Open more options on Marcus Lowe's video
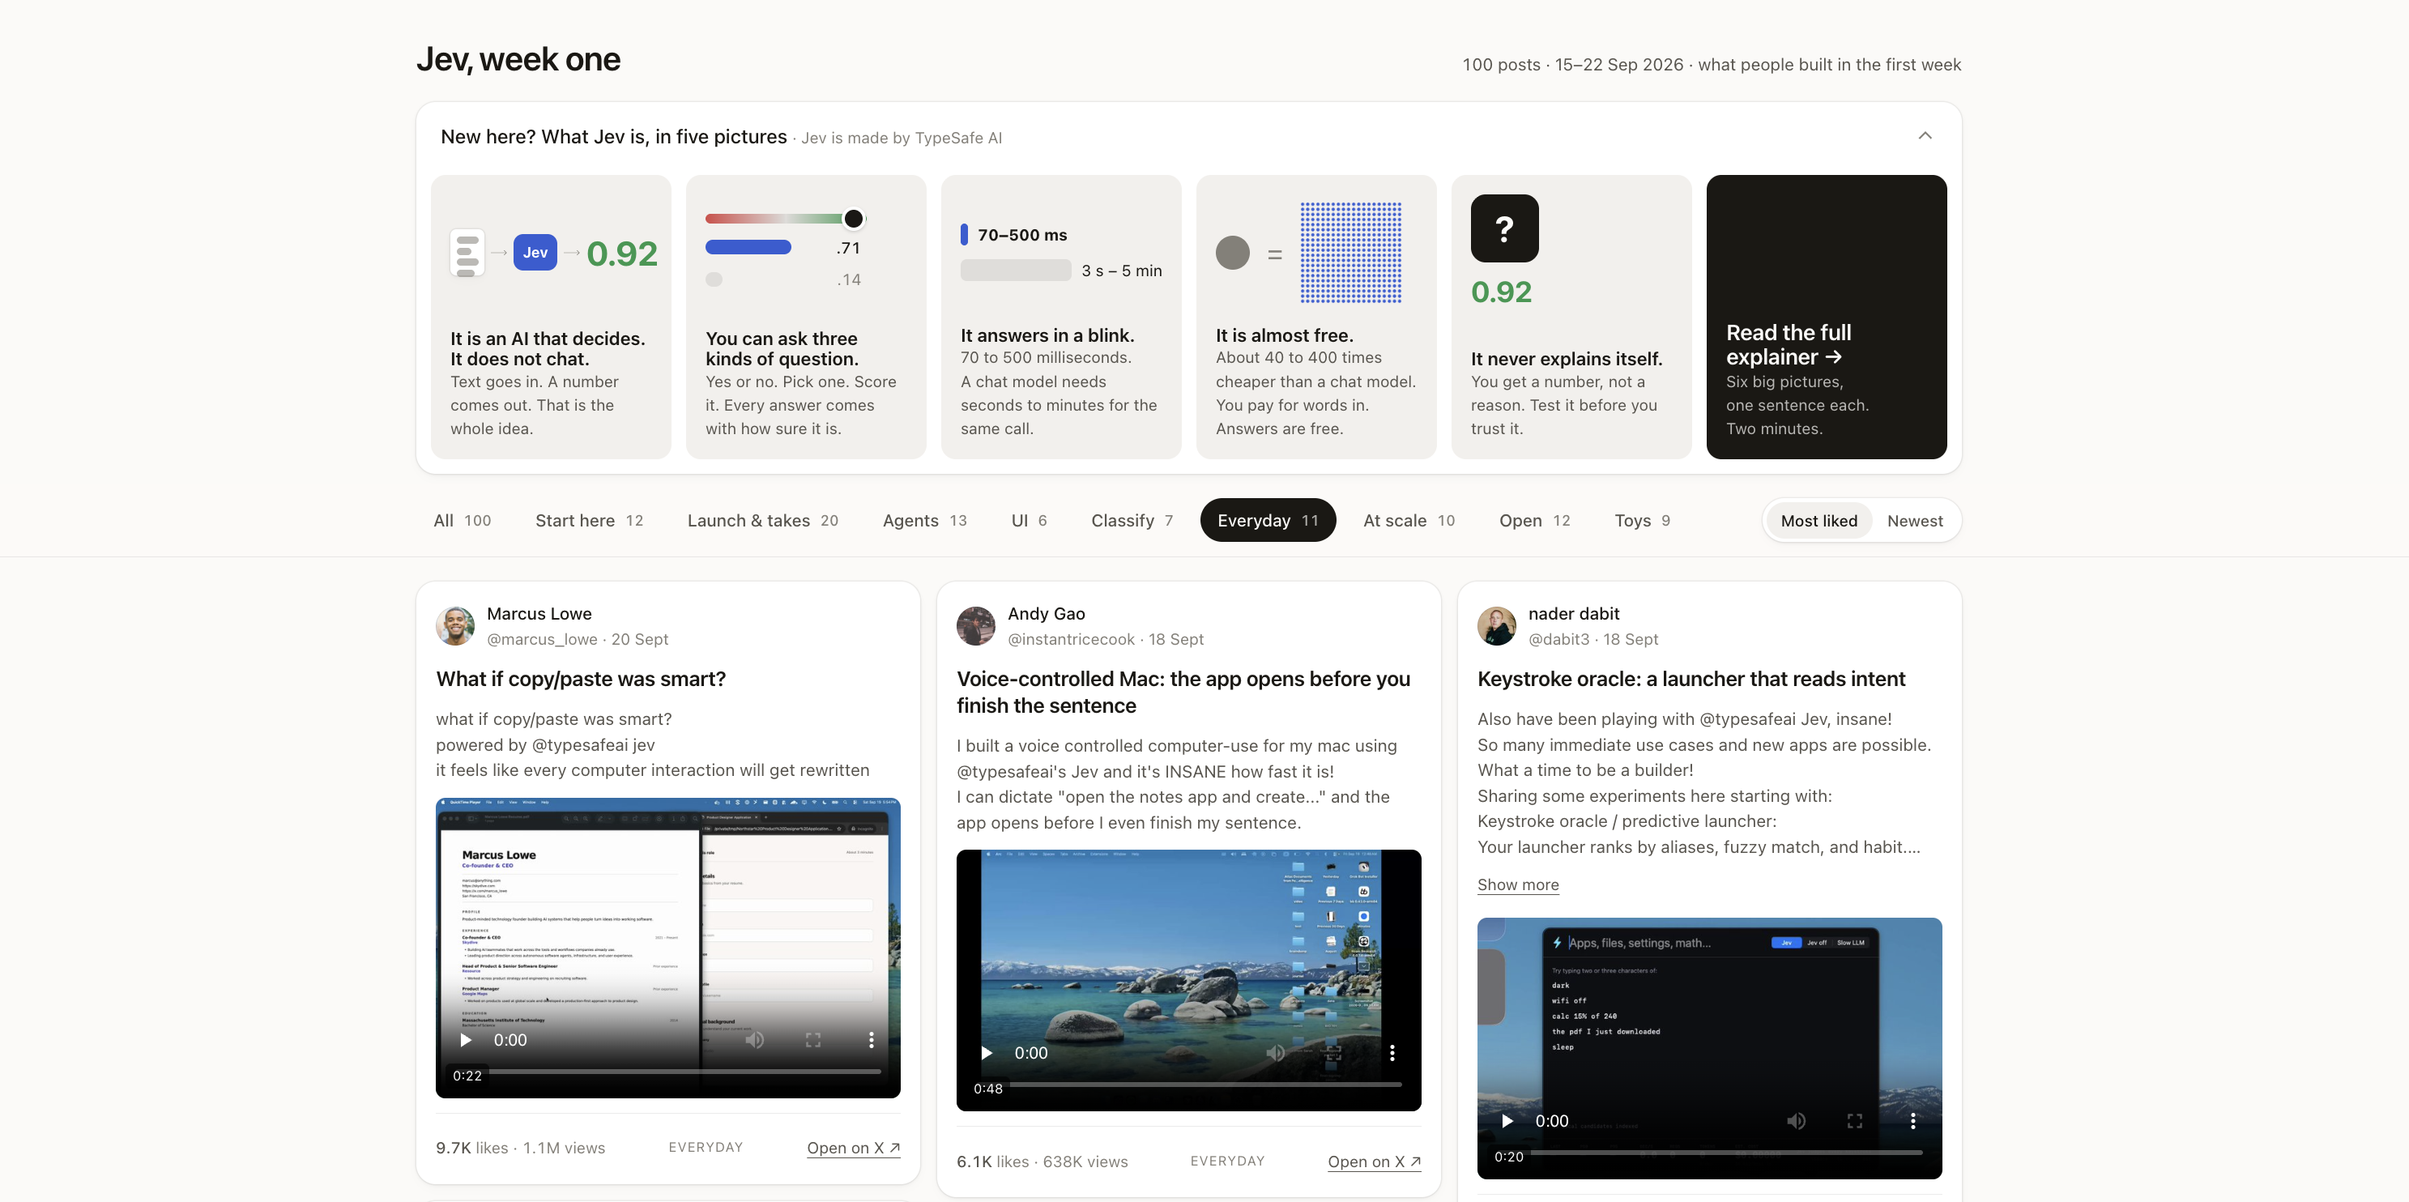Screen dimensions: 2409x1202 pos(871,1040)
